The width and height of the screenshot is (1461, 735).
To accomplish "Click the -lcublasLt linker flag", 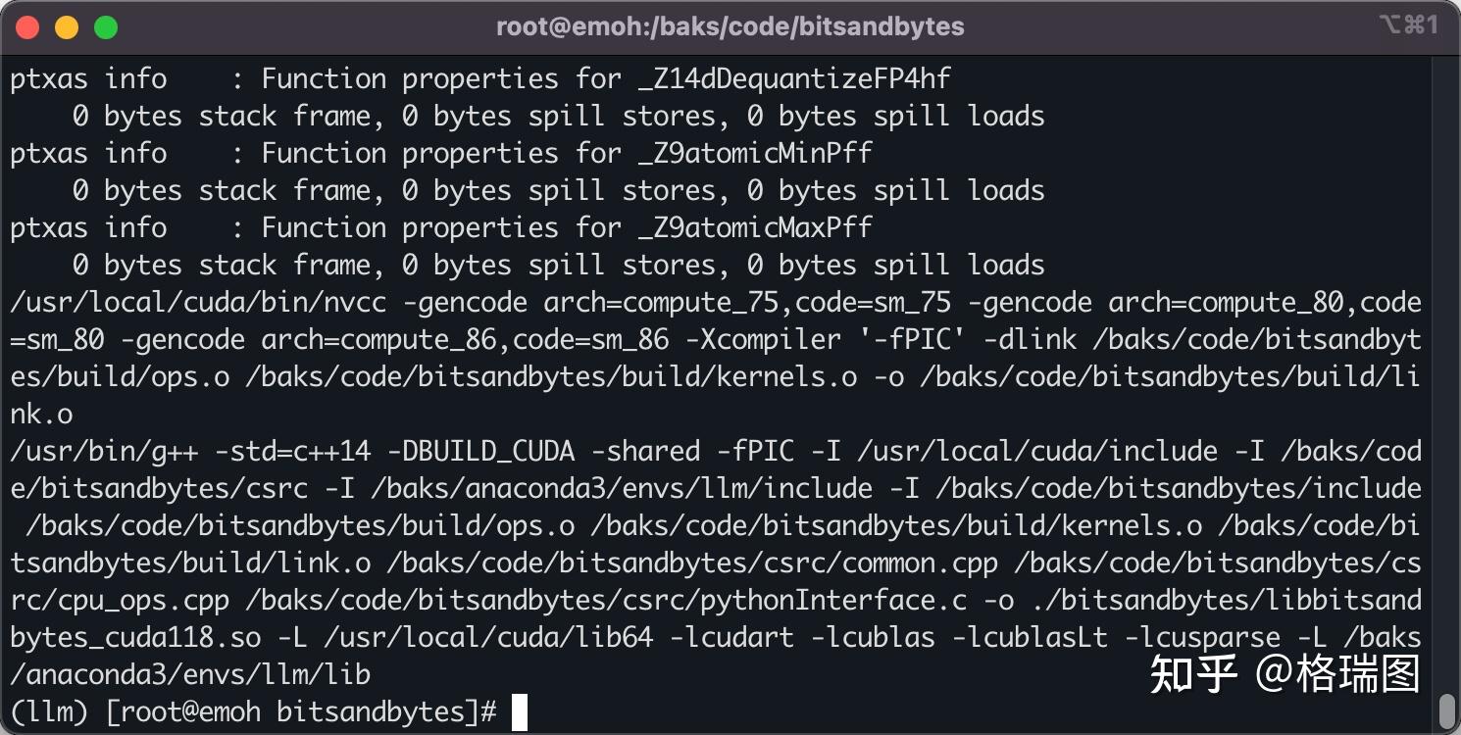I will point(1030,637).
